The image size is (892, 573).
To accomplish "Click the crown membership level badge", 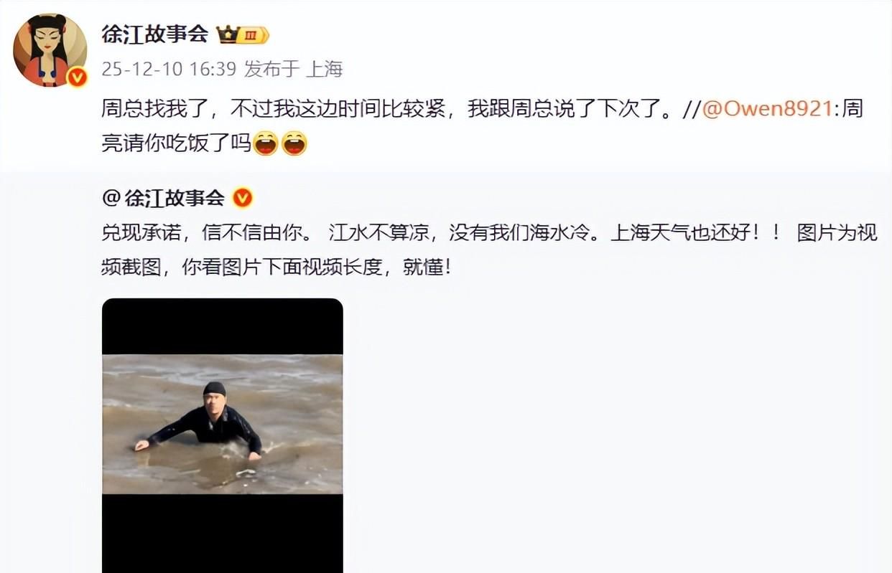I will 242,34.
